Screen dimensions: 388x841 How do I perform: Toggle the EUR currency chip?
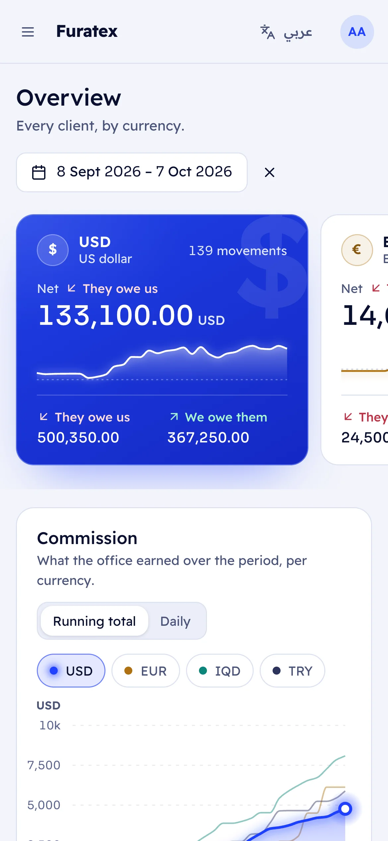[x=146, y=671]
